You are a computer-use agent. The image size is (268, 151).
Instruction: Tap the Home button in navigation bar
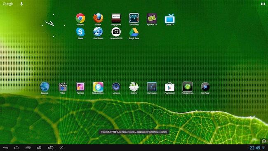point(17,148)
